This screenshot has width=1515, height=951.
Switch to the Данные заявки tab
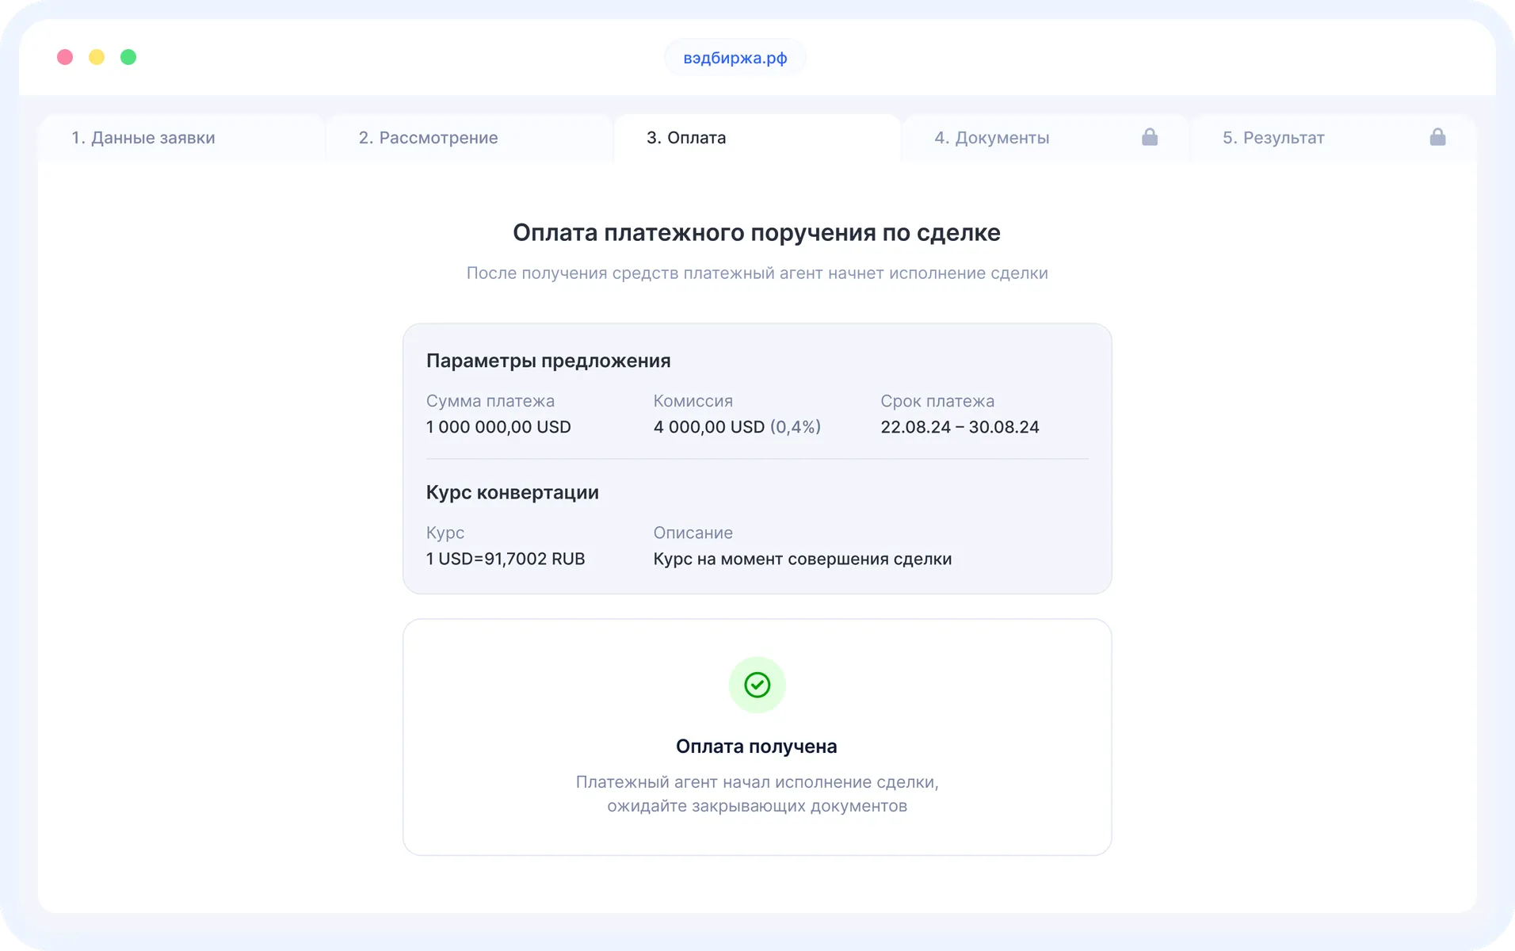[143, 137]
